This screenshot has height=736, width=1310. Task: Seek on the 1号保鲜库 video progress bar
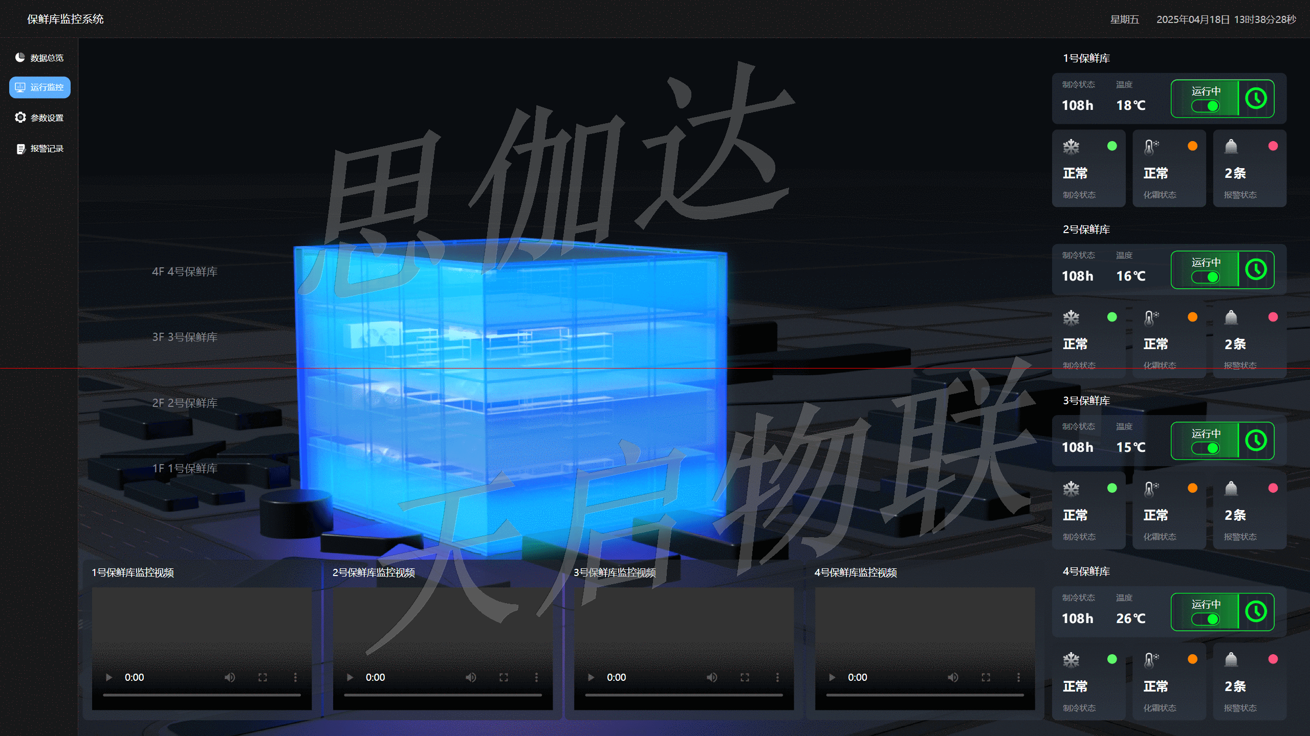click(x=202, y=695)
